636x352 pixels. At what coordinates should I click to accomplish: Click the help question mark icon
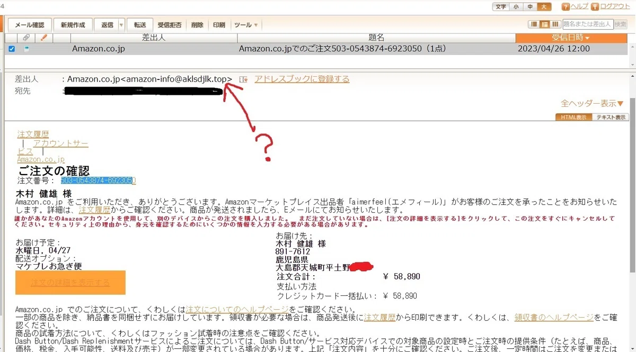tap(566, 6)
